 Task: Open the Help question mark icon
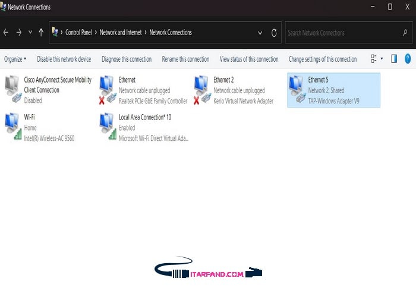coord(408,59)
